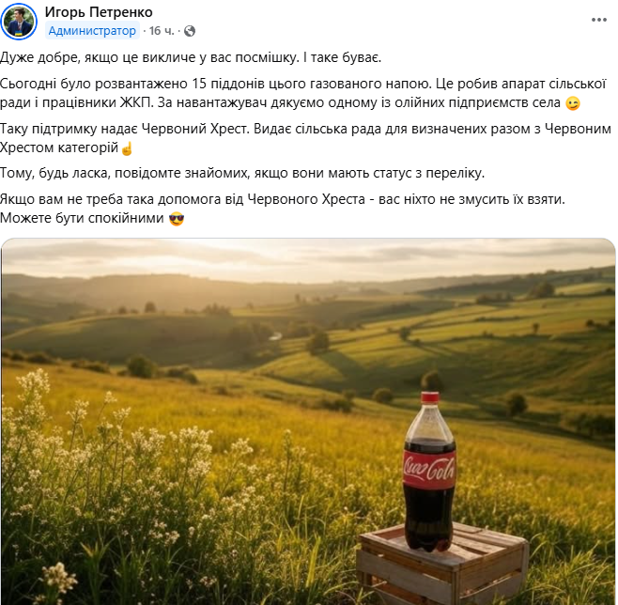Click the paragraph starting with Дуже добре
This screenshot has height=605, width=618.
pos(191,58)
